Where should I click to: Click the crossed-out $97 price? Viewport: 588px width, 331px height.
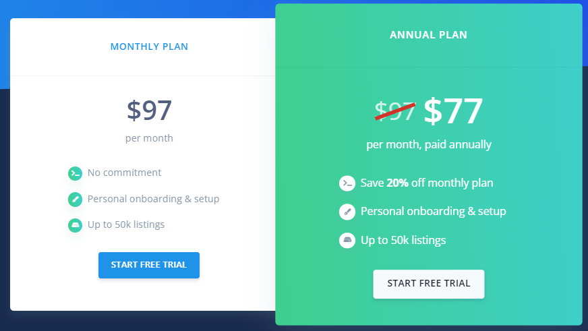pyautogui.click(x=395, y=111)
